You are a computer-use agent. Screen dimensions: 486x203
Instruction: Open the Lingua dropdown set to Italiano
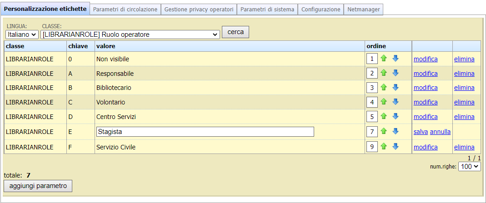(x=22, y=35)
